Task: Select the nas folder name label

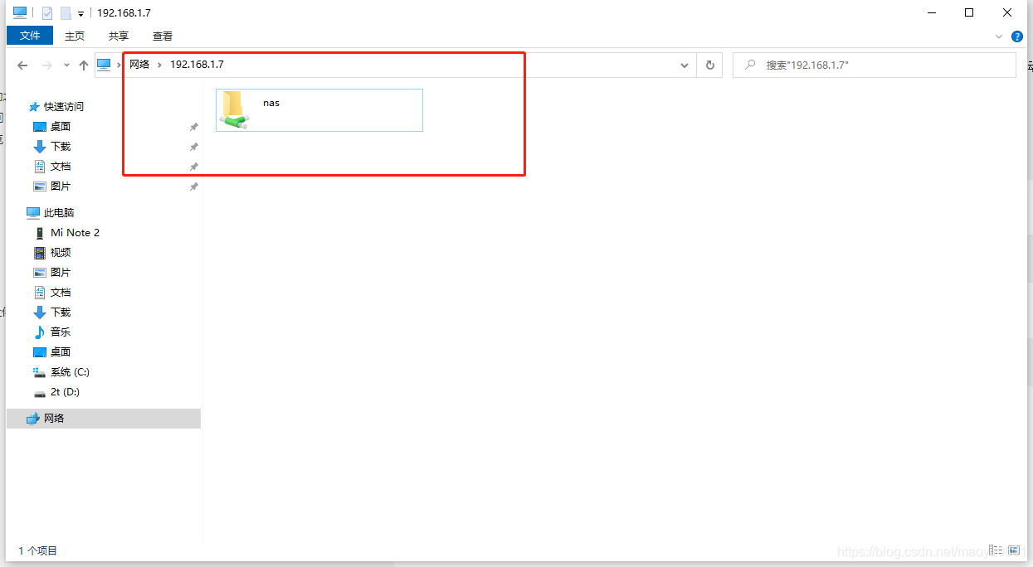Action: [271, 103]
